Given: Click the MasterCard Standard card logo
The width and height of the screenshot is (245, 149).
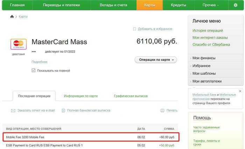Looking at the screenshot, I should tap(19, 44).
